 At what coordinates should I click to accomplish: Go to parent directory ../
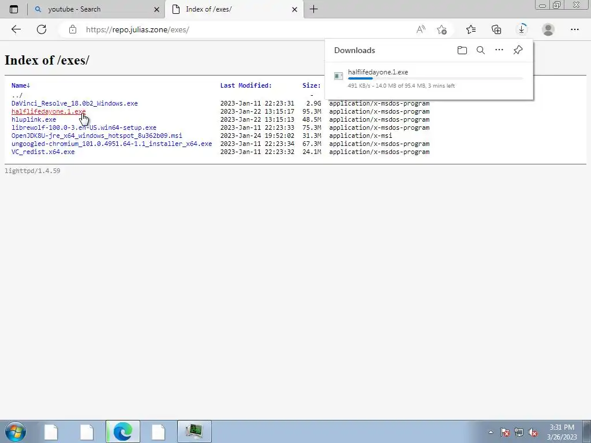pos(17,95)
